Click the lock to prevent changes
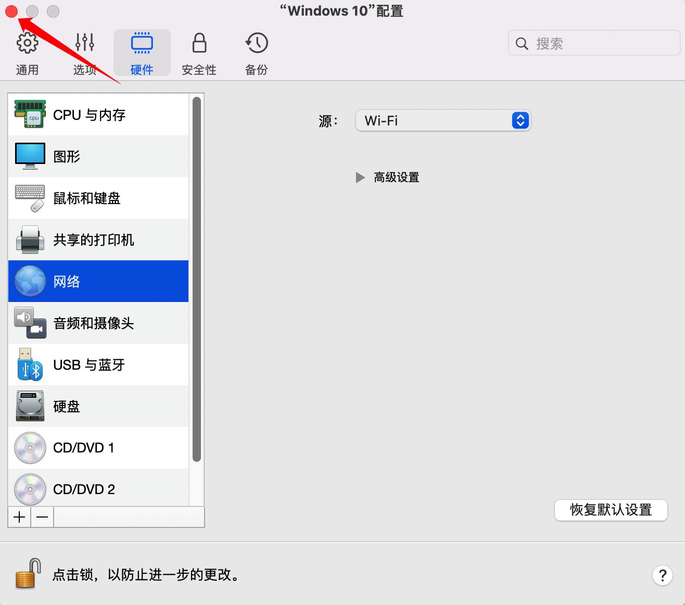 [27, 575]
